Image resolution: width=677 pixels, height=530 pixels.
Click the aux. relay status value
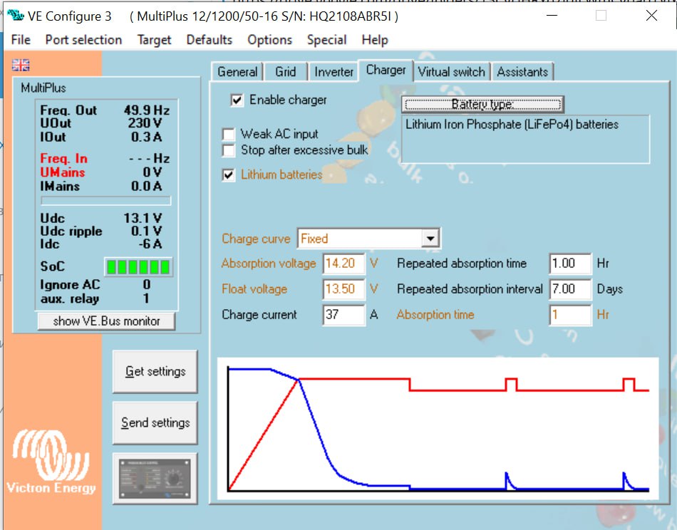[x=146, y=298]
